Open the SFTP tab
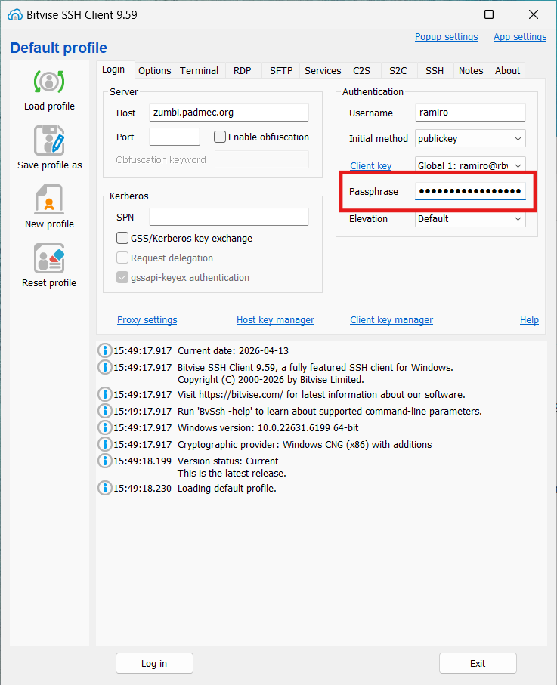Image resolution: width=557 pixels, height=685 pixels. 281,70
